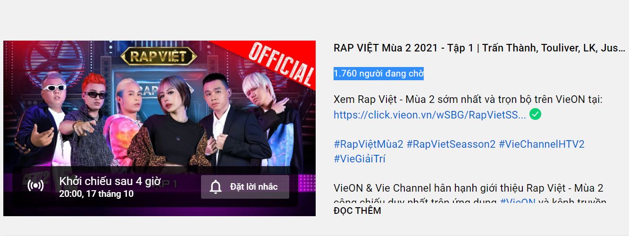The height and width of the screenshot is (236, 629).
Task: Open the RAP VIỆT Mùa 2 2021 video title
Action: 479,48
